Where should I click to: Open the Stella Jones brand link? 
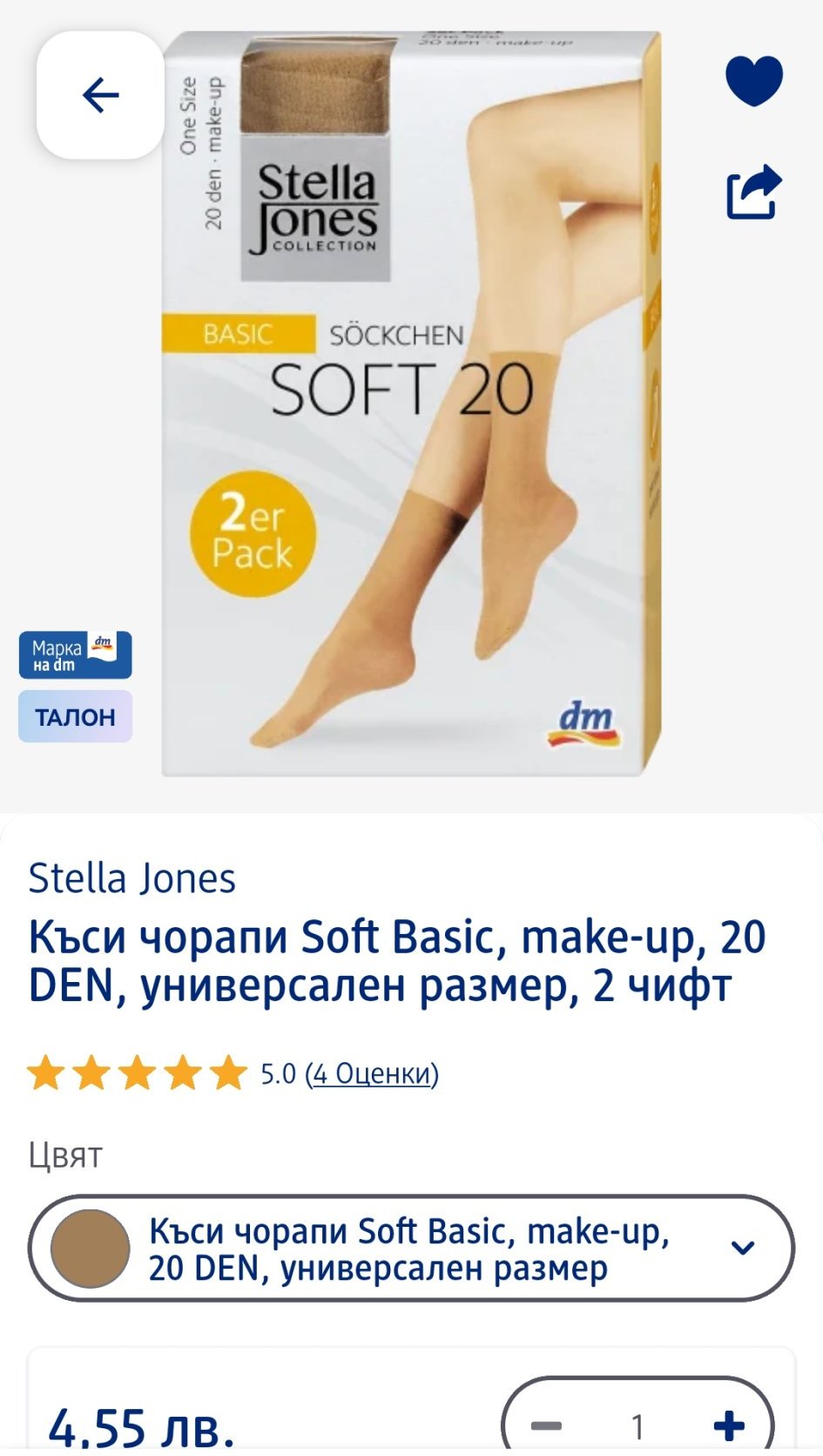pos(132,878)
